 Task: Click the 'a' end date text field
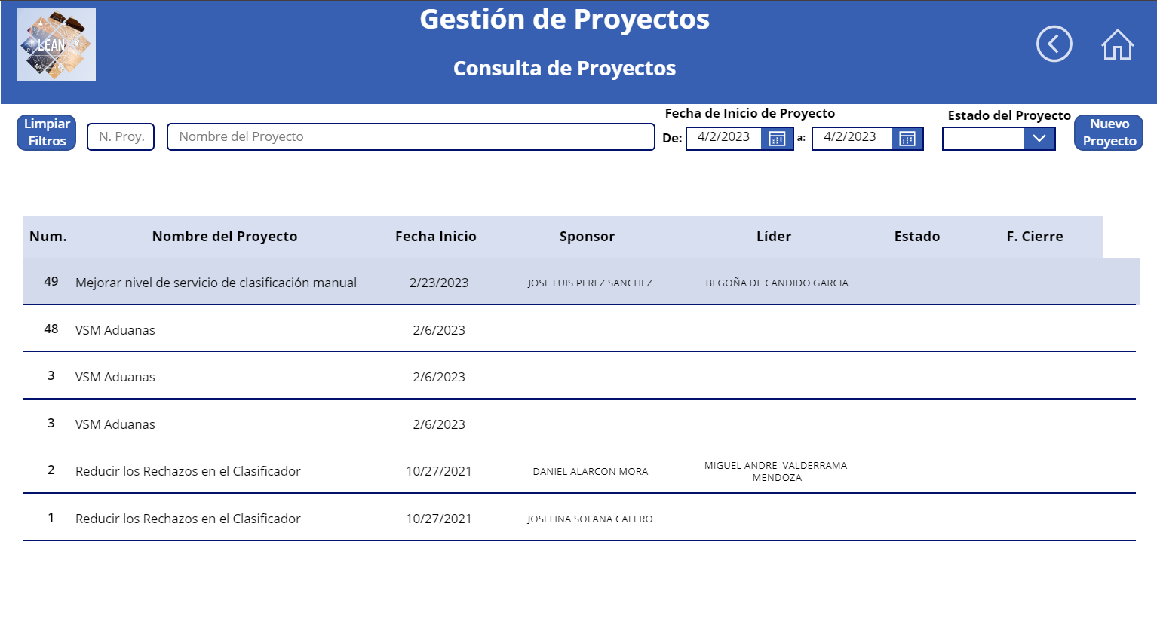pyautogui.click(x=850, y=137)
